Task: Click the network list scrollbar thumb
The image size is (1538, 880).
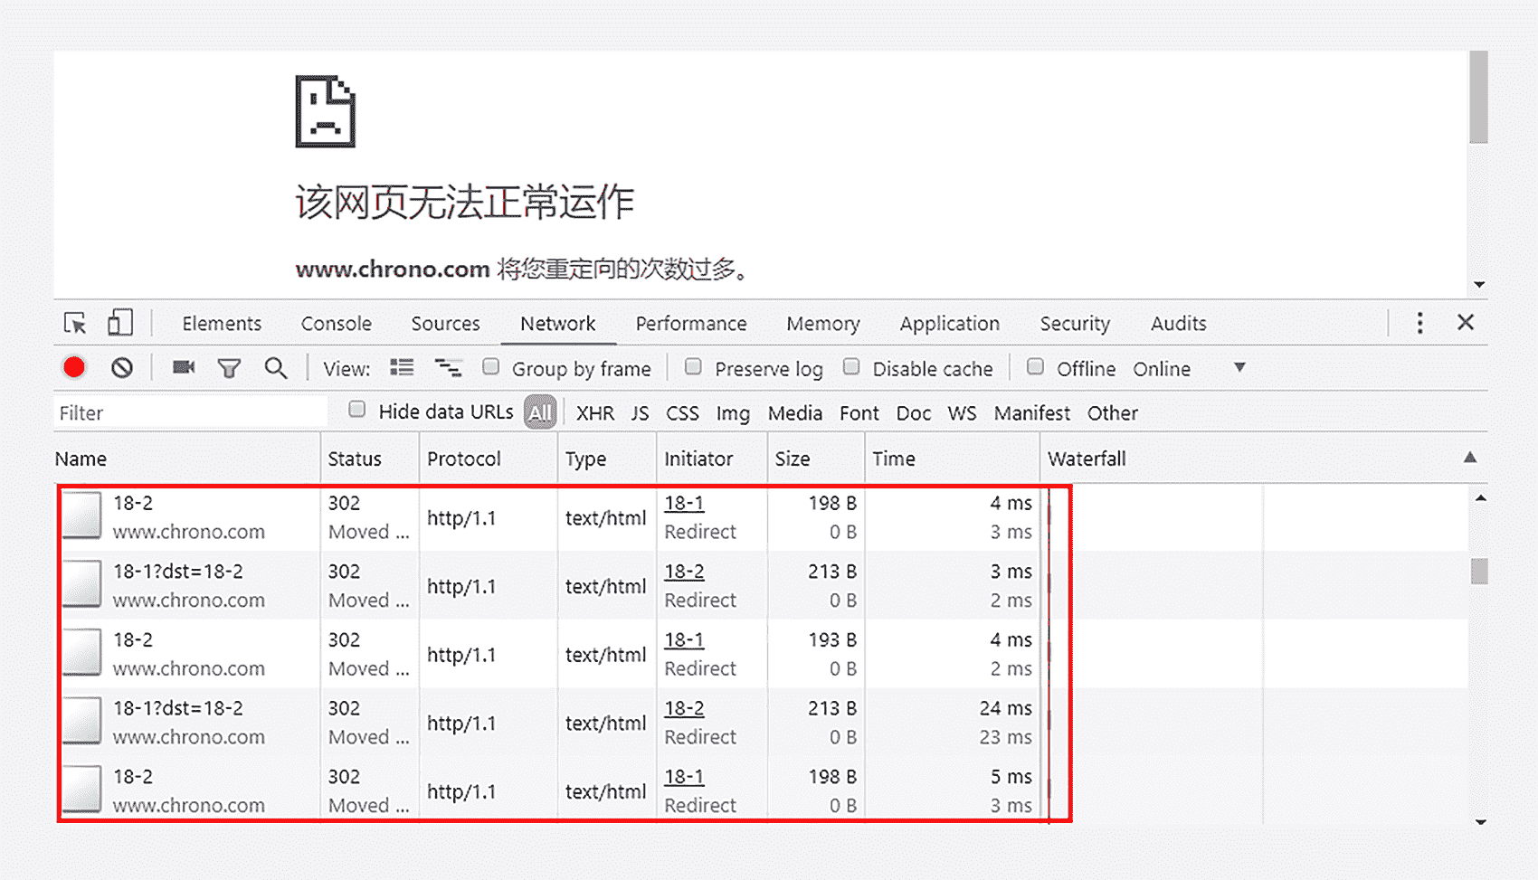Action: coord(1479,572)
